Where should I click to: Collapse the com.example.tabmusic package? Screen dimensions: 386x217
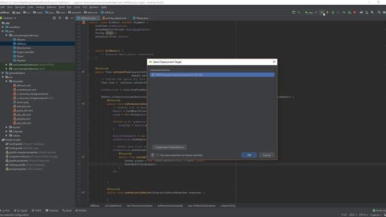pyautogui.click(x=7, y=36)
